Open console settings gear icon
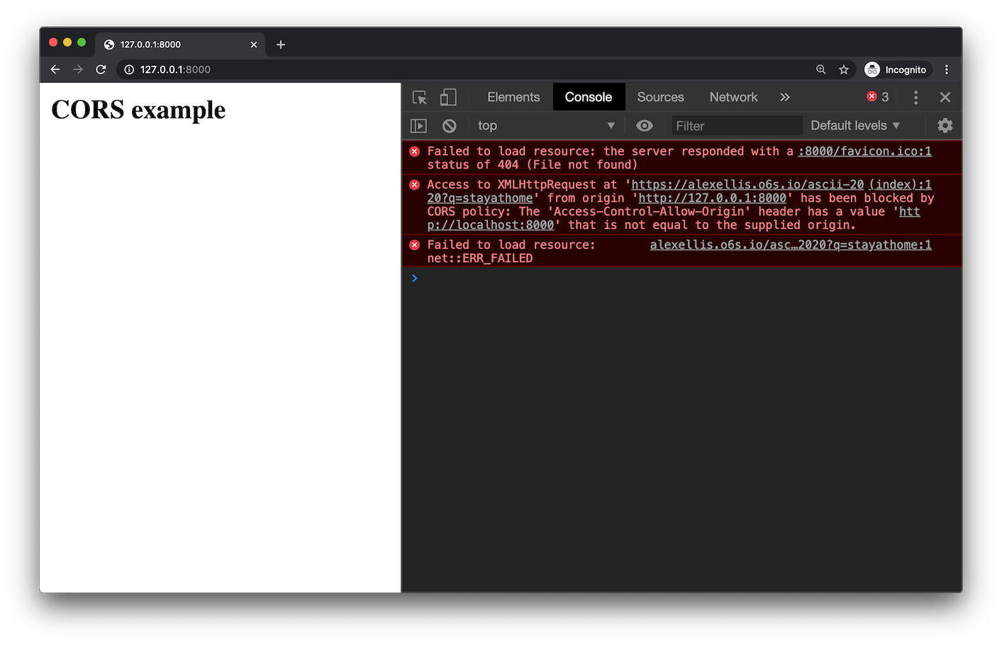Screen dimensions: 1002x645 945,125
